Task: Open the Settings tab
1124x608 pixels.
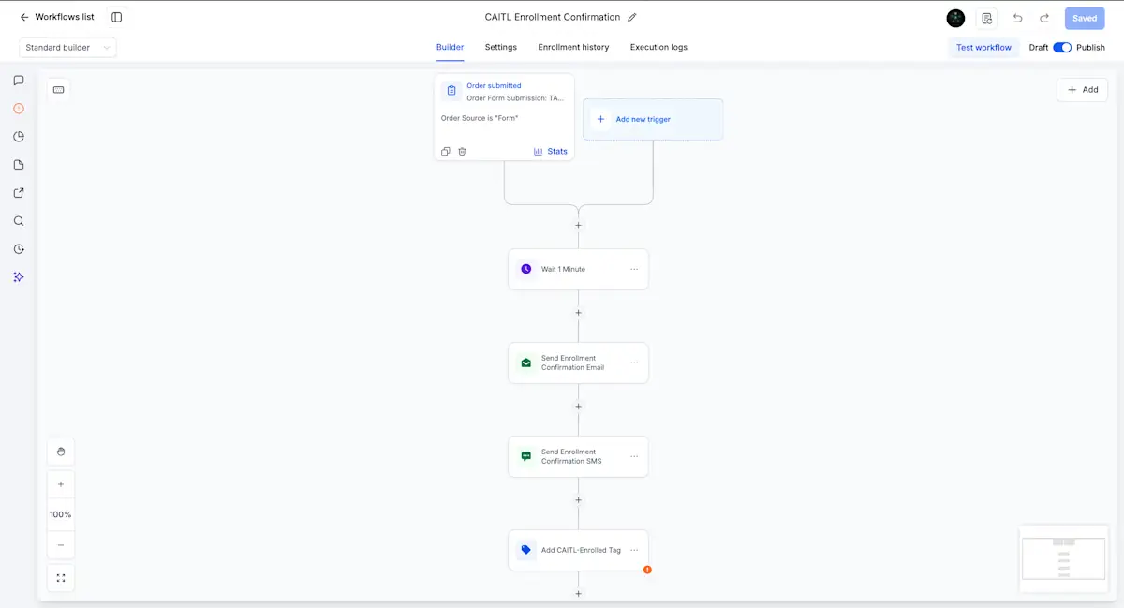Action: pos(500,47)
